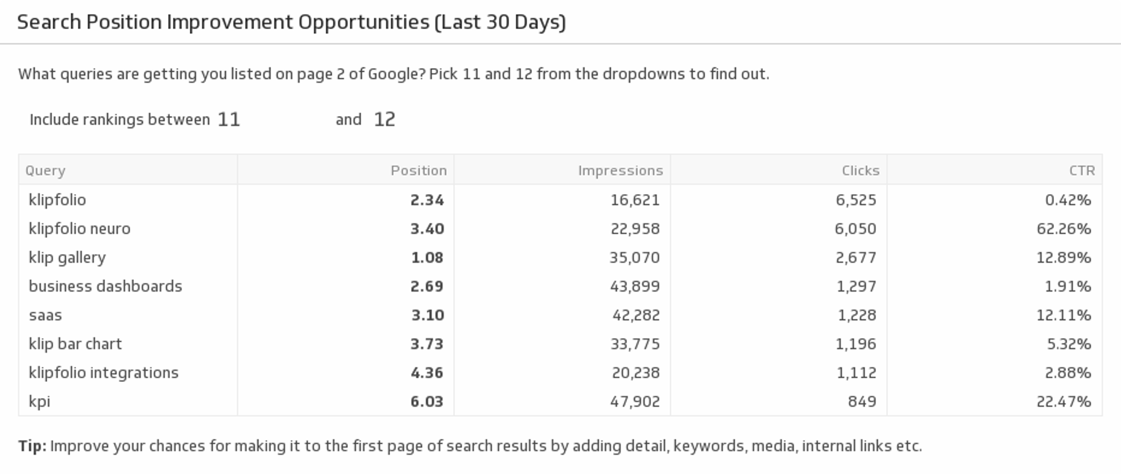Select the klipfolio neuro query

tap(79, 229)
